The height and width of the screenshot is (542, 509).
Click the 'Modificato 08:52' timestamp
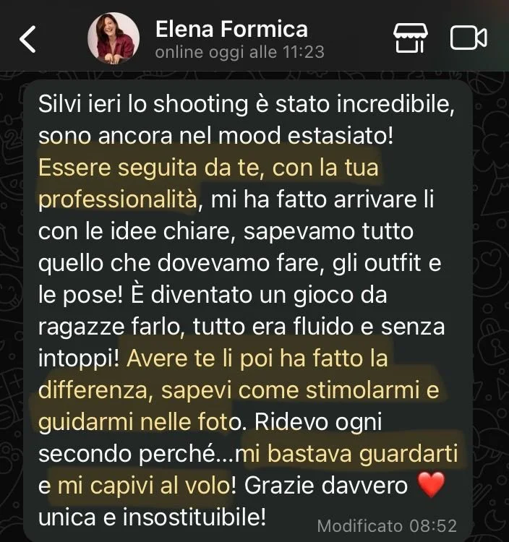(387, 526)
